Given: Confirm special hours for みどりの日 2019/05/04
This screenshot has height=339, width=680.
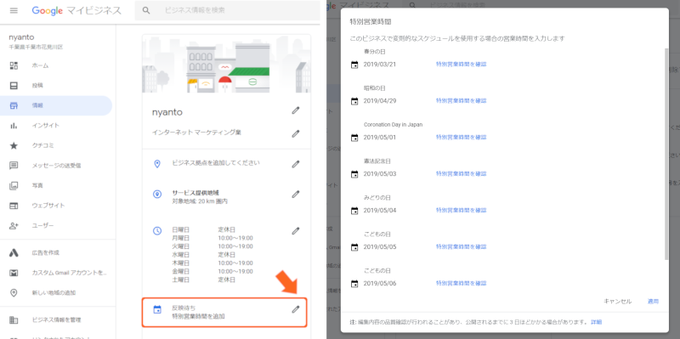Looking at the screenshot, I should (462, 210).
